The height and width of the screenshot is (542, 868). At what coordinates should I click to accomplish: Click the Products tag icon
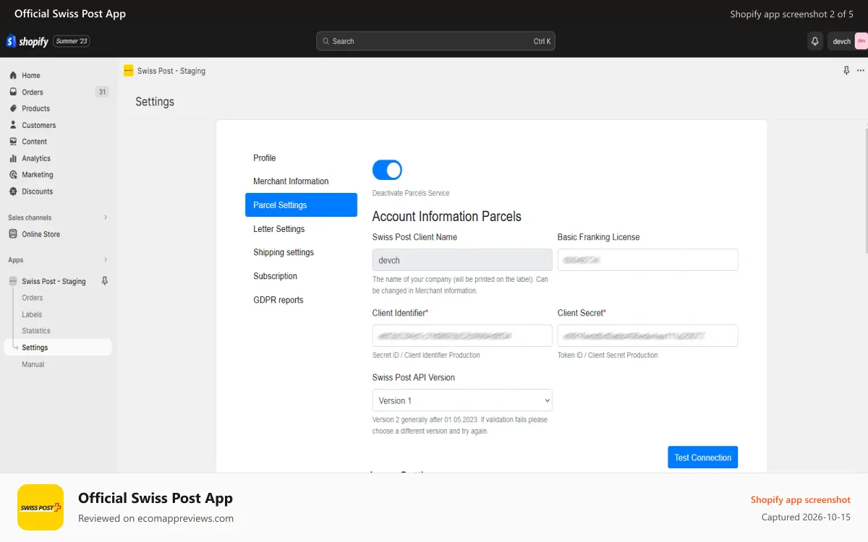tap(13, 108)
